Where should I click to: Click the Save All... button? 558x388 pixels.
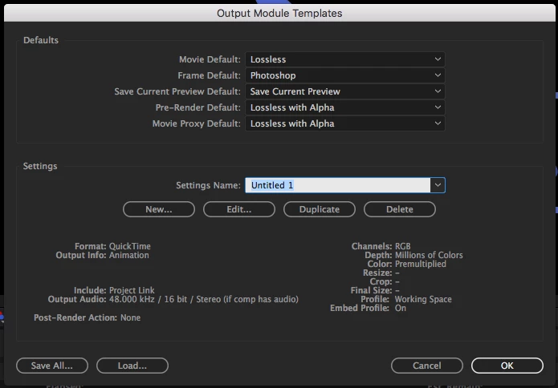(52, 366)
